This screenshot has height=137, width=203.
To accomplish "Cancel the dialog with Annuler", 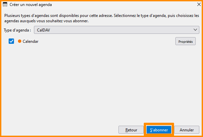I will pos(187,130).
